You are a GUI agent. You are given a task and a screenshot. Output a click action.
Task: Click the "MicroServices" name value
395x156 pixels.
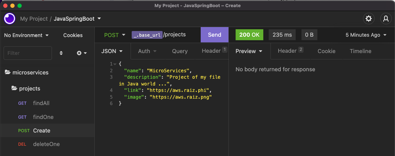click(168, 71)
